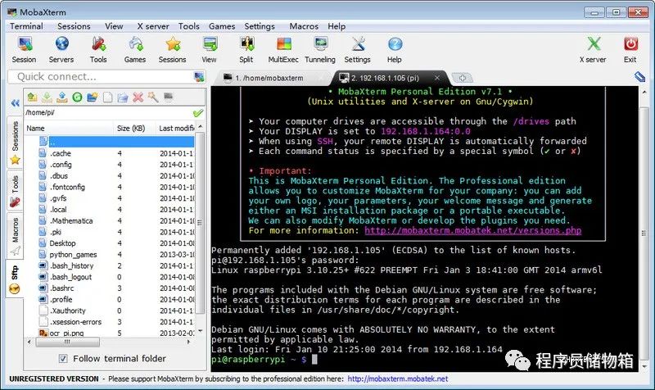This screenshot has width=655, height=390.
Task: Click the open folder icon in SFTP toolbar
Action: [x=123, y=97]
